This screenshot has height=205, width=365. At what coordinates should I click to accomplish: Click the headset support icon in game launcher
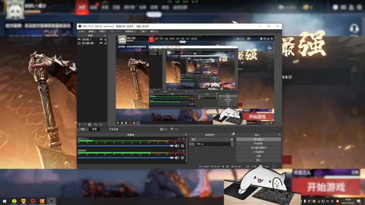coord(355,29)
